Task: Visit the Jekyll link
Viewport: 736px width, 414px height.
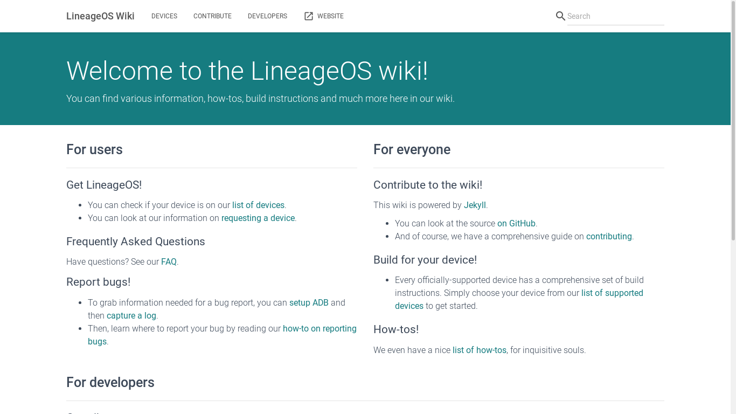Action: [x=475, y=205]
